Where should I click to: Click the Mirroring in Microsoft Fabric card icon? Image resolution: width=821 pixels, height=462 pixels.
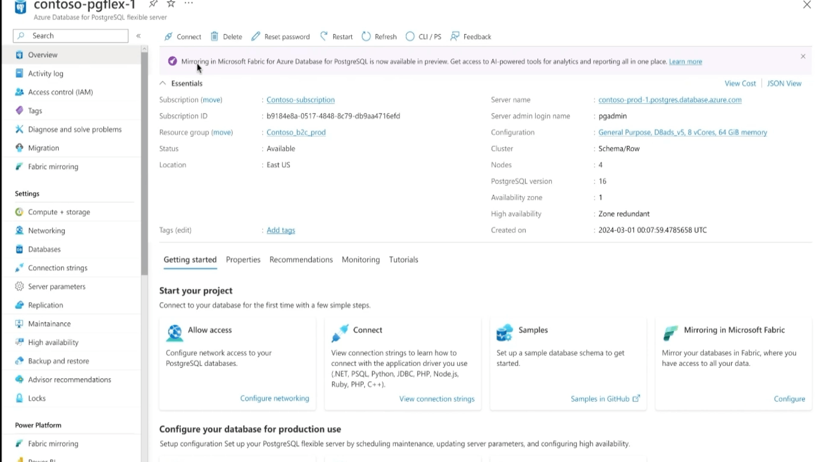(670, 333)
